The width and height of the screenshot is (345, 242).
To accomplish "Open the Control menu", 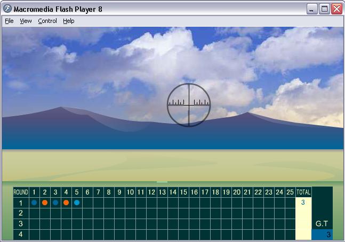I will [47, 21].
